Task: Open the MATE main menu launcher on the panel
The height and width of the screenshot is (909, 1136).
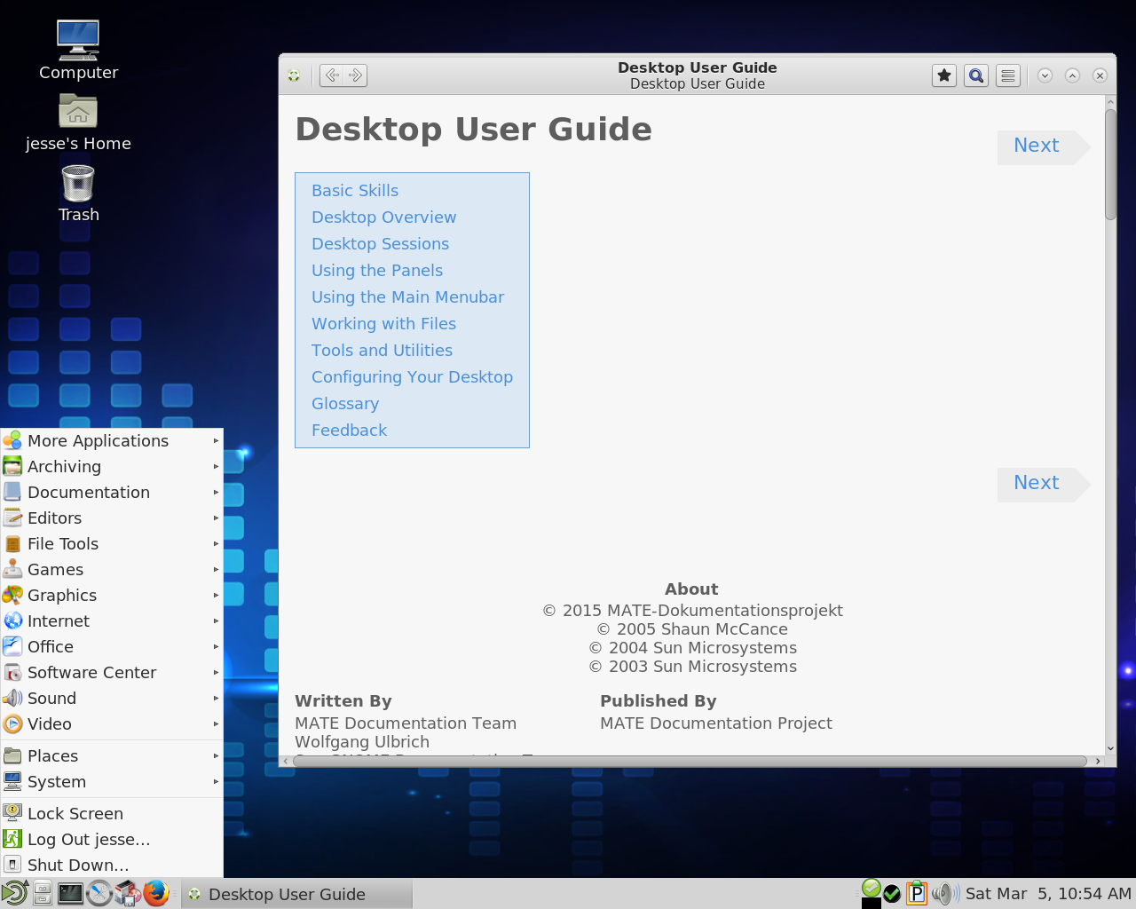Action: coord(14,893)
